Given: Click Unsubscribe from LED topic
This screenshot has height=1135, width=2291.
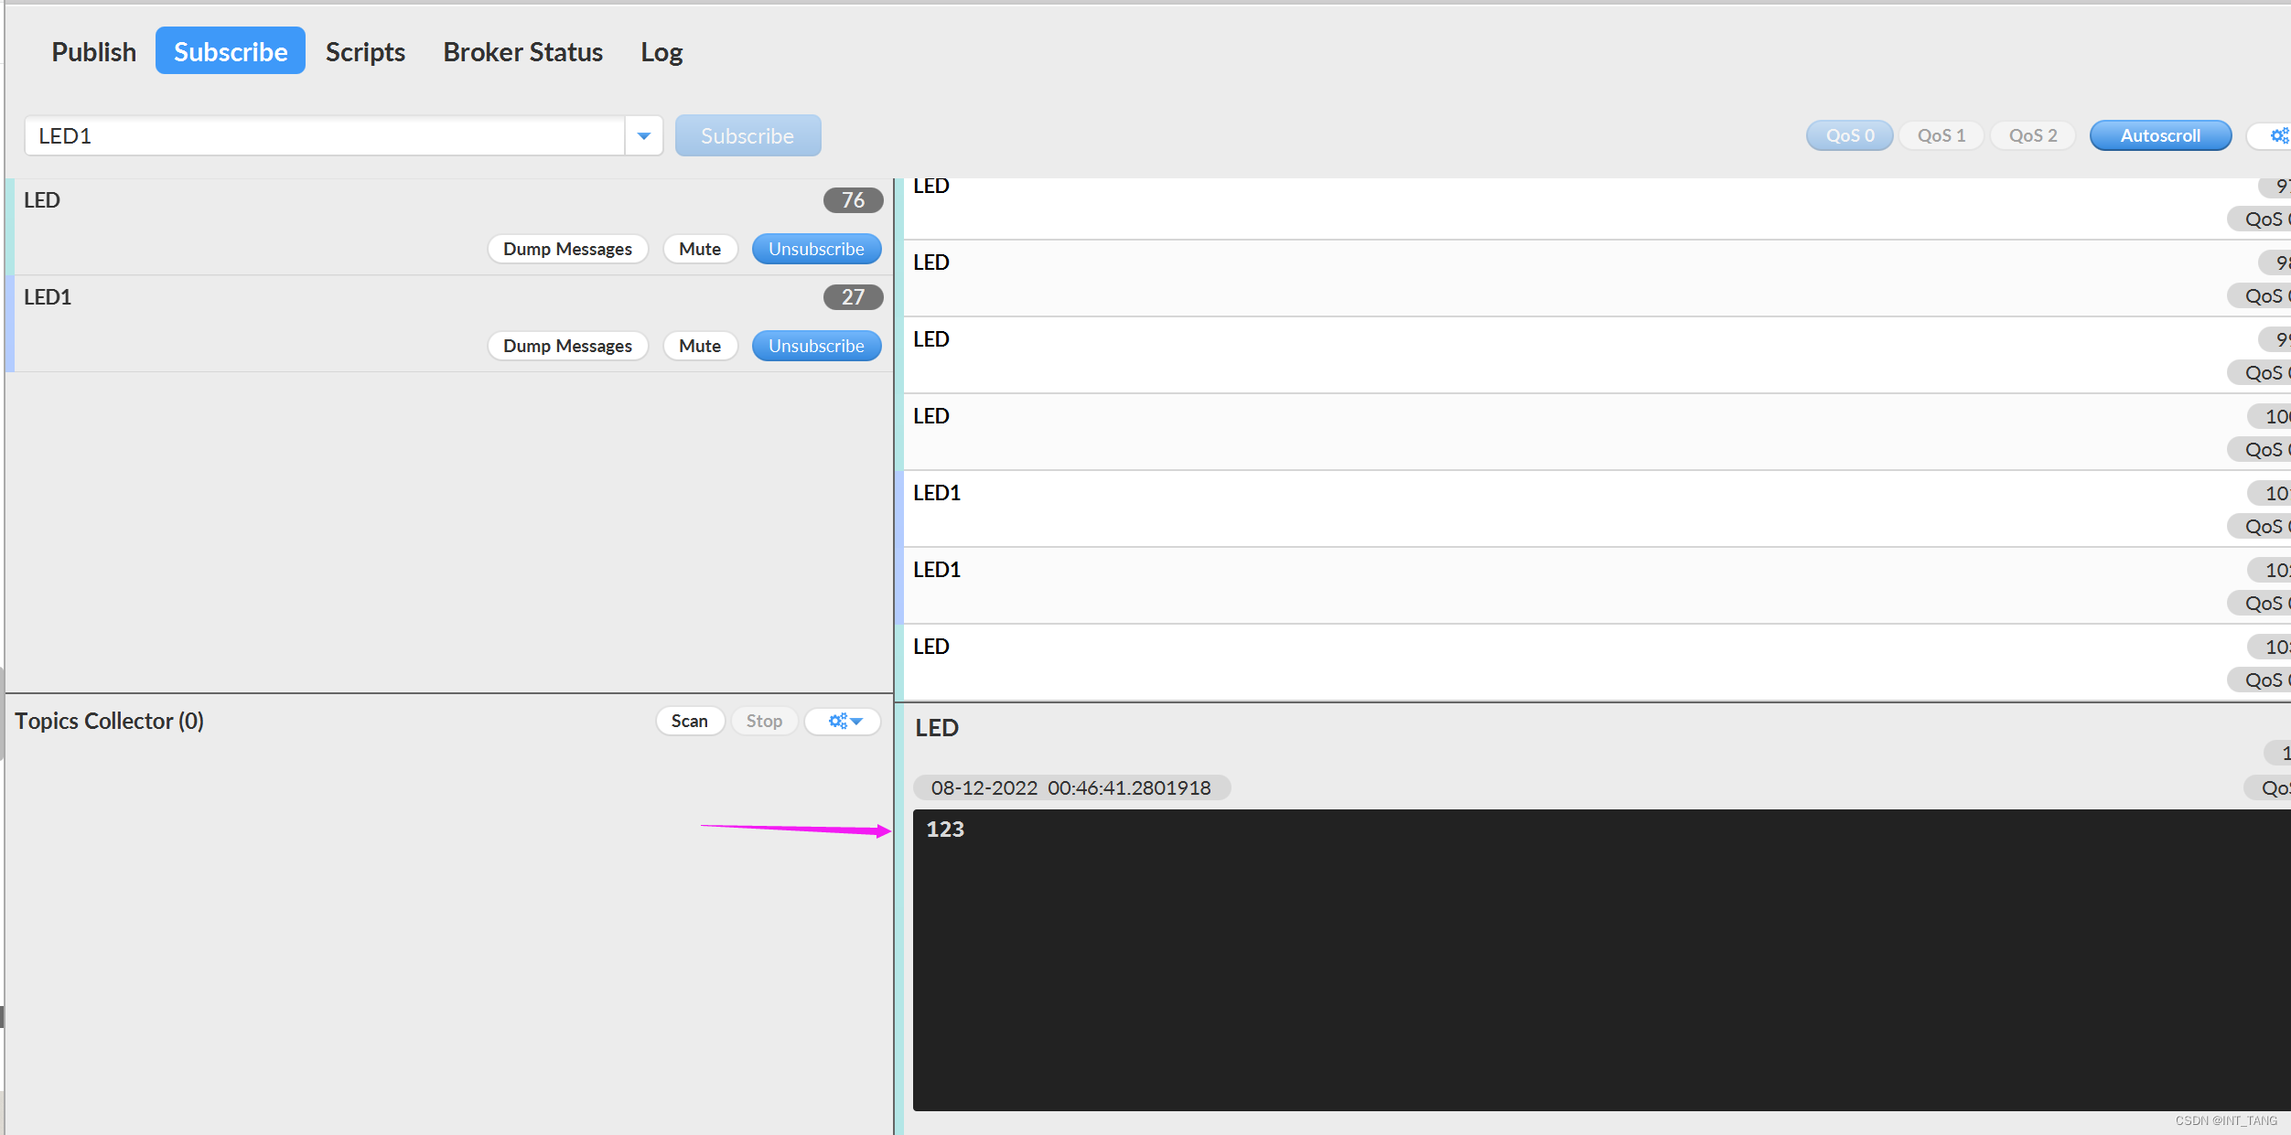Looking at the screenshot, I should pyautogui.click(x=815, y=249).
